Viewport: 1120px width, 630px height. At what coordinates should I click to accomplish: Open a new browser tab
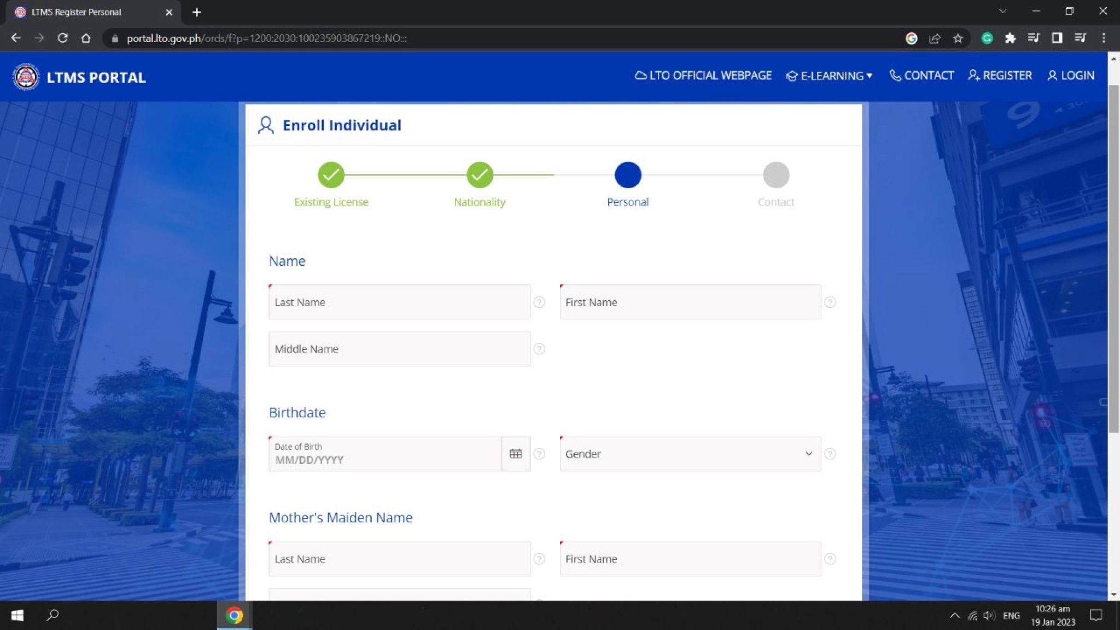pyautogui.click(x=197, y=12)
